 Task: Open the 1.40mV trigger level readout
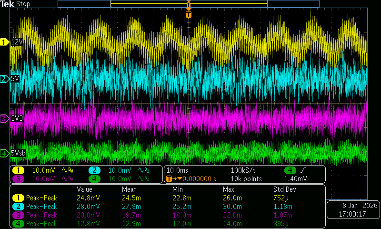pyautogui.click(x=294, y=179)
